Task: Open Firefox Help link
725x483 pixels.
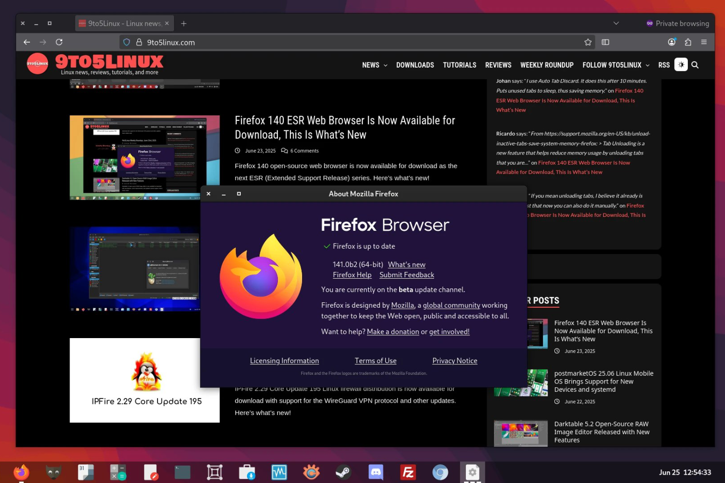Action: 352,275
